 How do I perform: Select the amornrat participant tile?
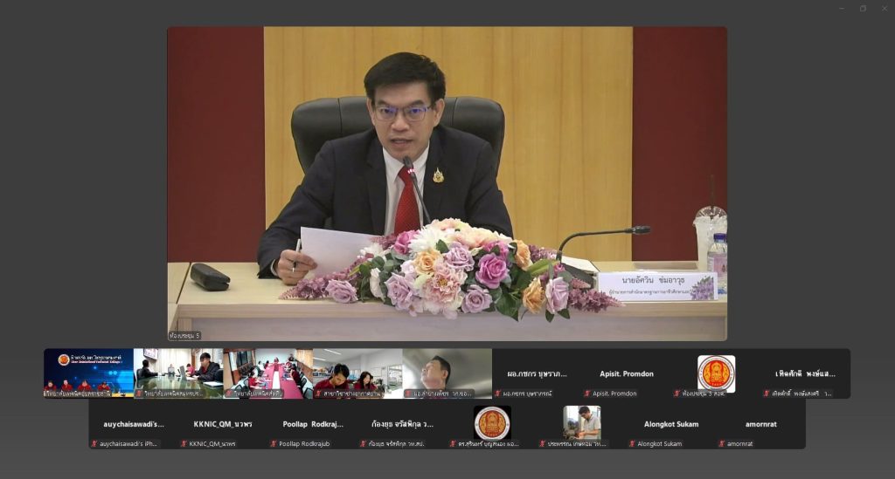coord(760,424)
